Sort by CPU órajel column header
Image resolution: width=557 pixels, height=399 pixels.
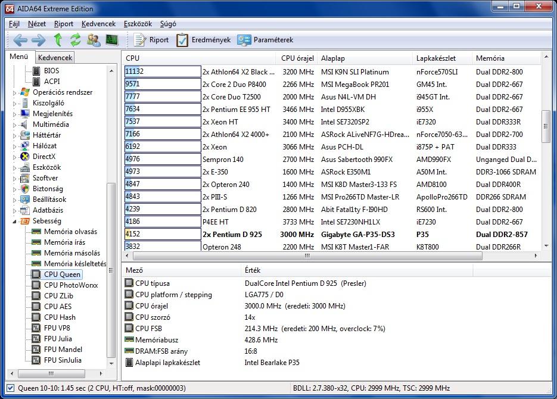point(297,58)
